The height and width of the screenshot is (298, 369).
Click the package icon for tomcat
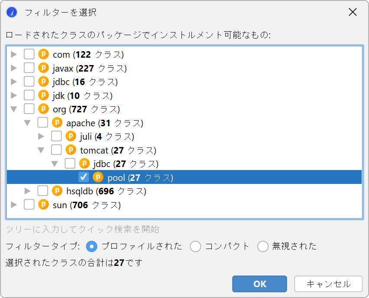71,150
